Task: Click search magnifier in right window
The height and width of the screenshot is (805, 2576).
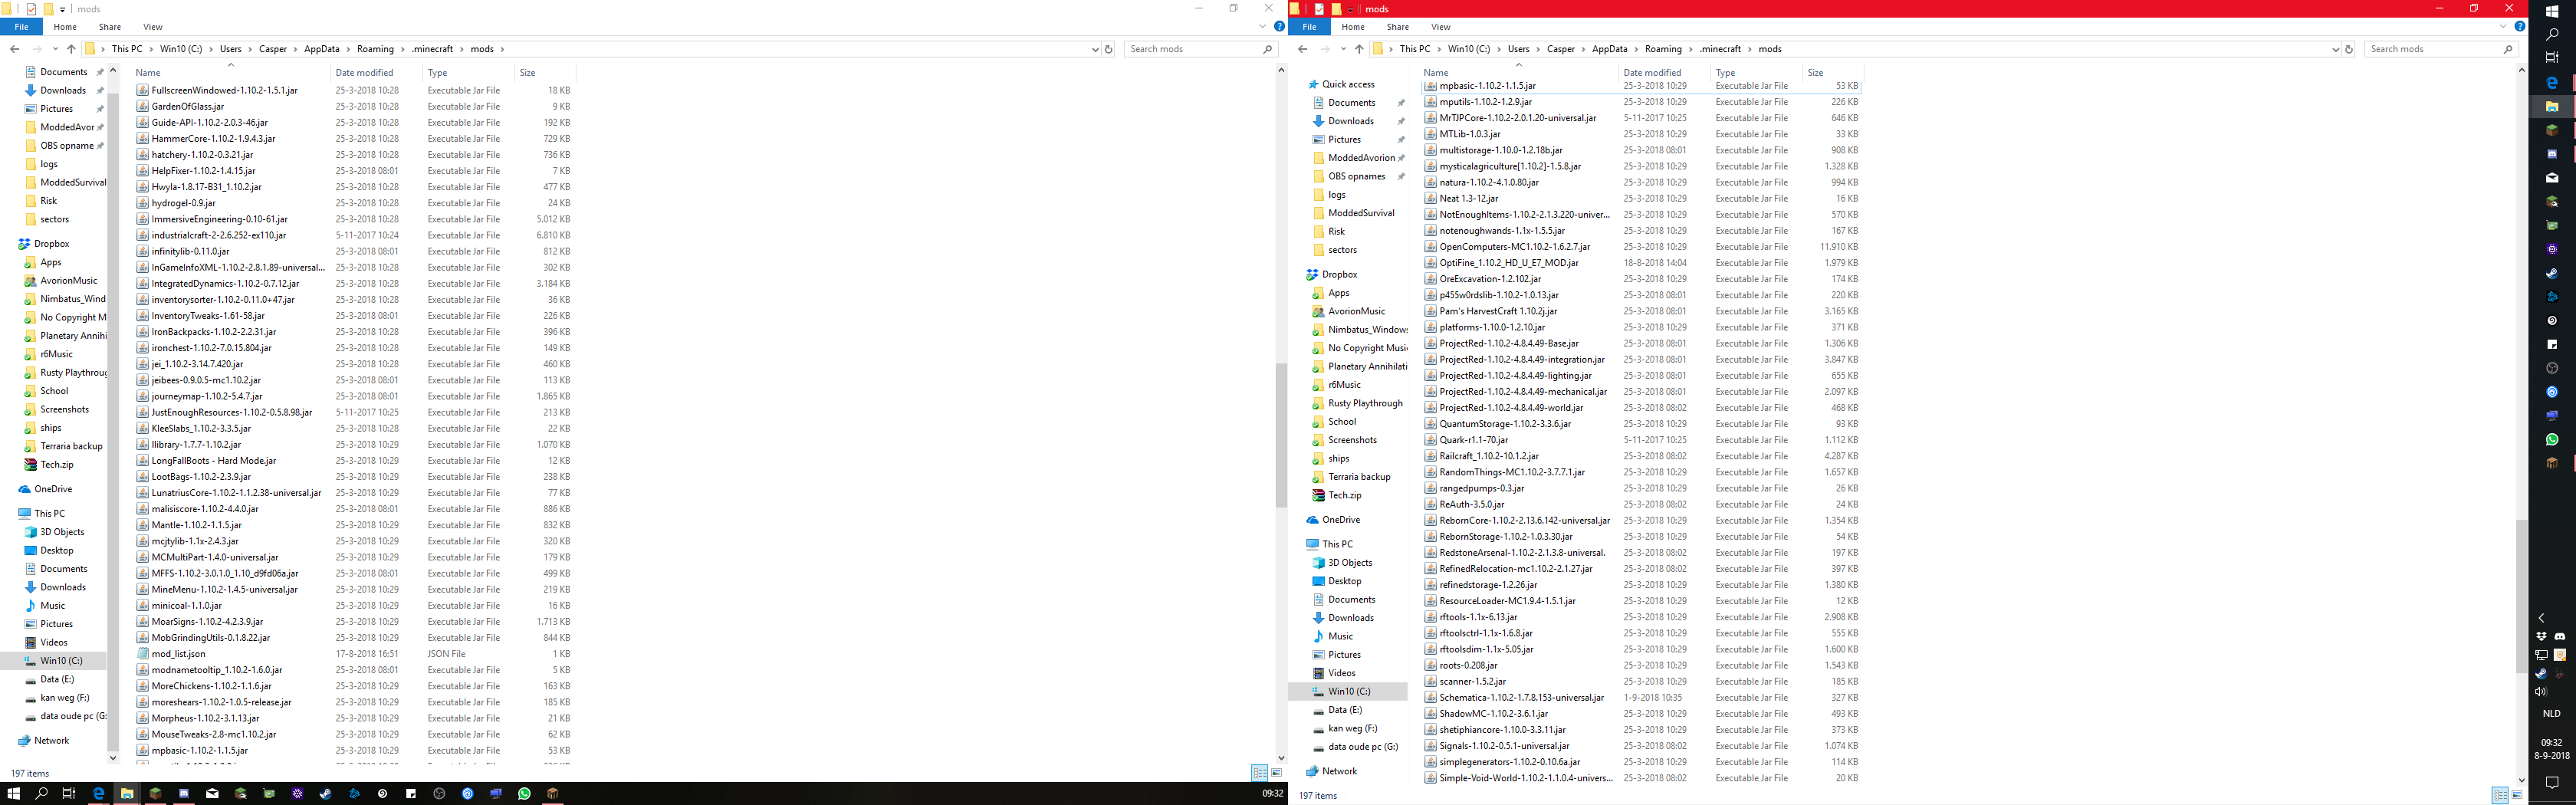Action: tap(2508, 49)
